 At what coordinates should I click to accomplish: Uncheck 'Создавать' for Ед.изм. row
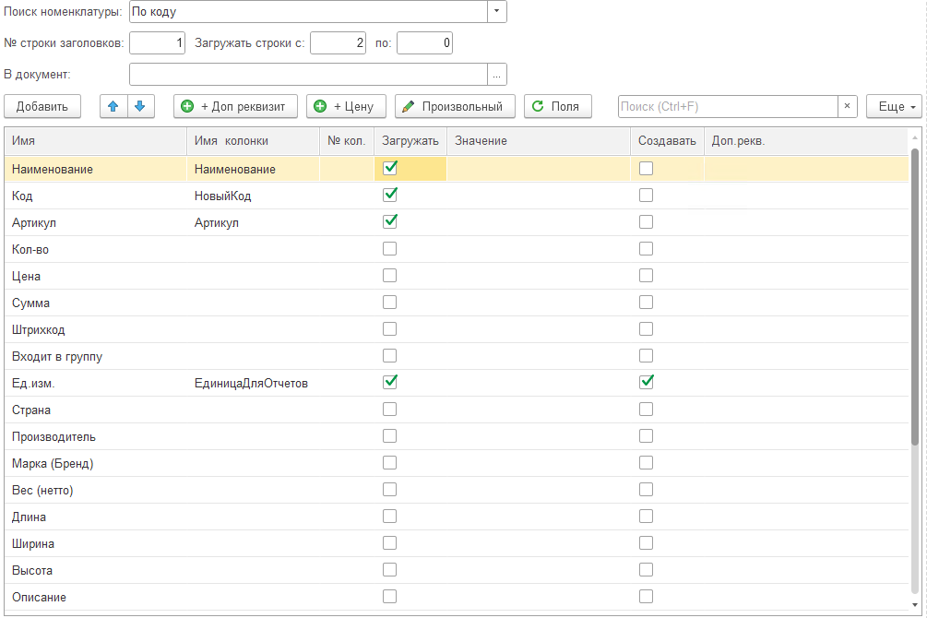coord(647,382)
